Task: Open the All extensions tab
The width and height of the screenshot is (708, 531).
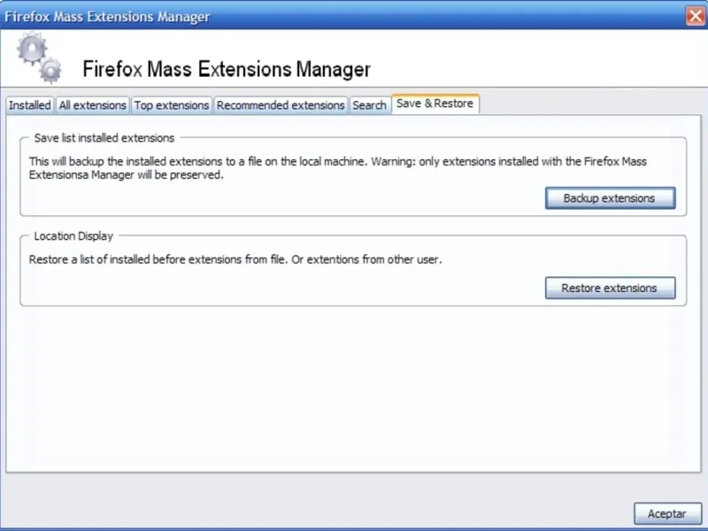Action: coord(93,105)
